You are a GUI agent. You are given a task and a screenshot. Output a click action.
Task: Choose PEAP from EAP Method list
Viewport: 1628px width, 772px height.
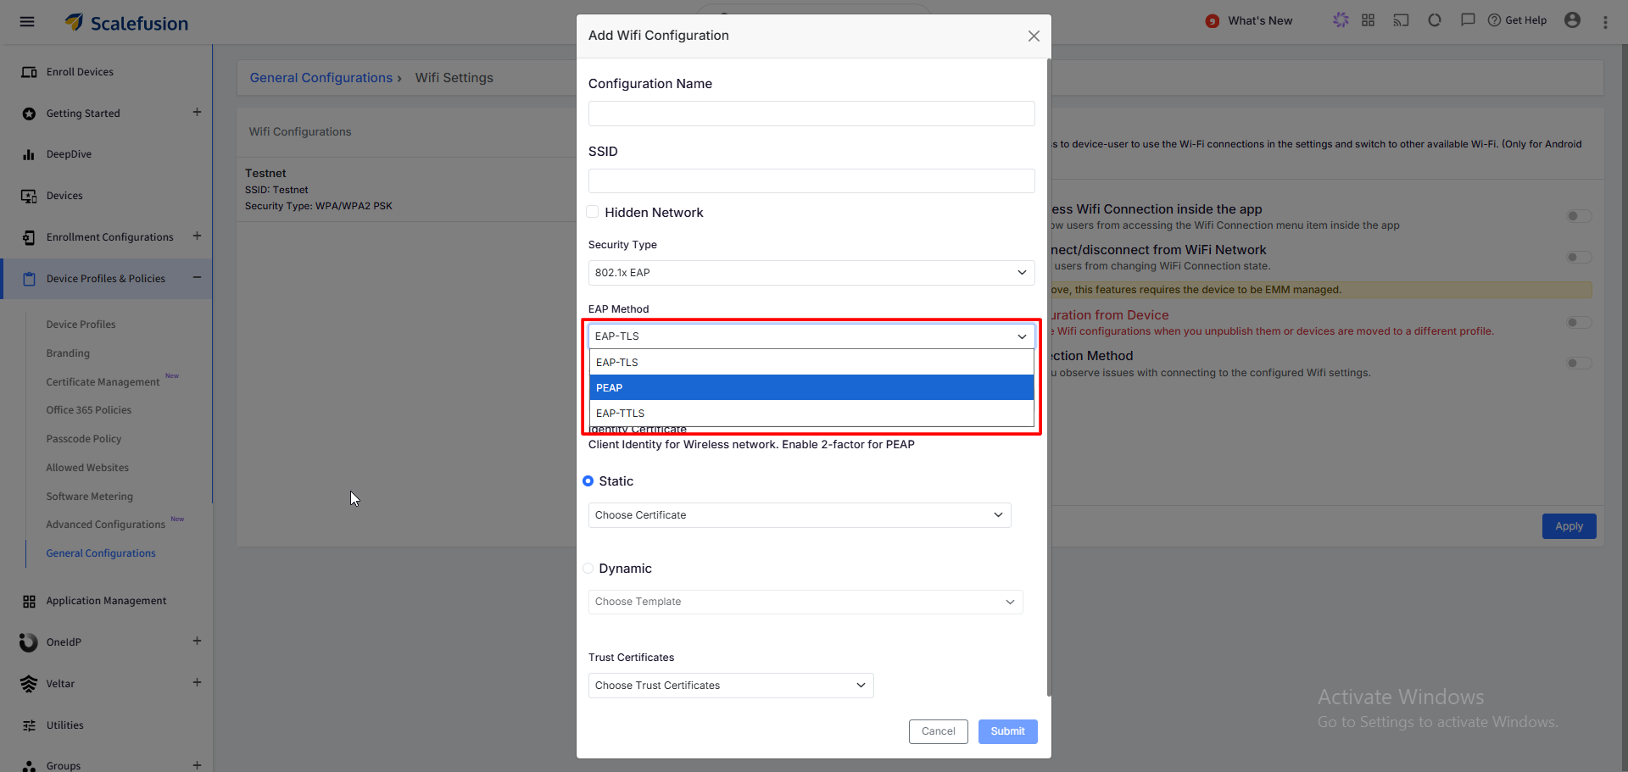coord(811,388)
